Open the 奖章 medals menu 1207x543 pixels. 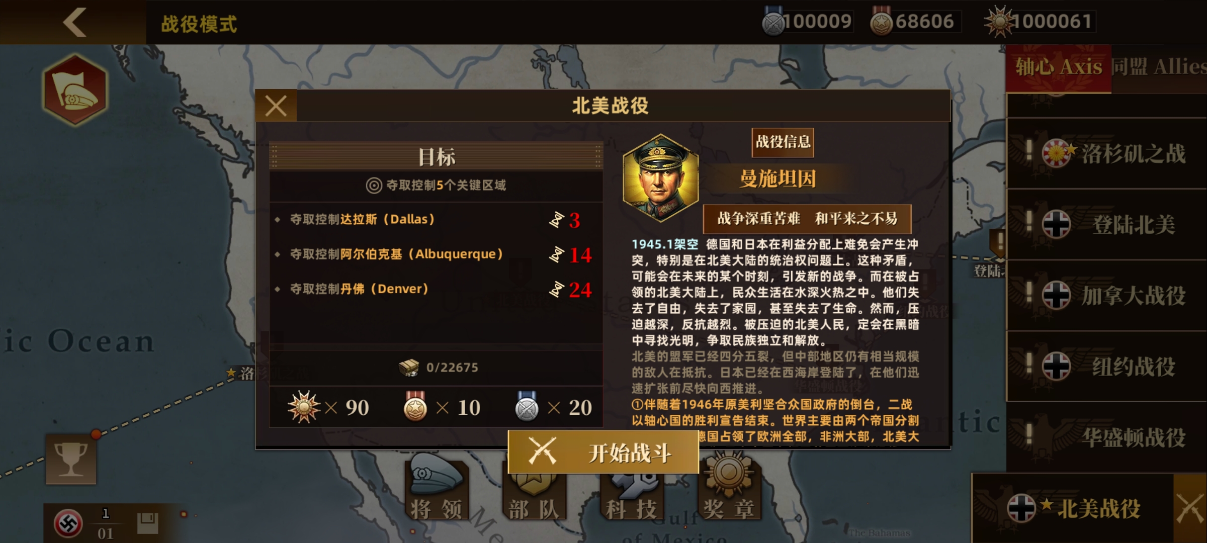point(729,487)
